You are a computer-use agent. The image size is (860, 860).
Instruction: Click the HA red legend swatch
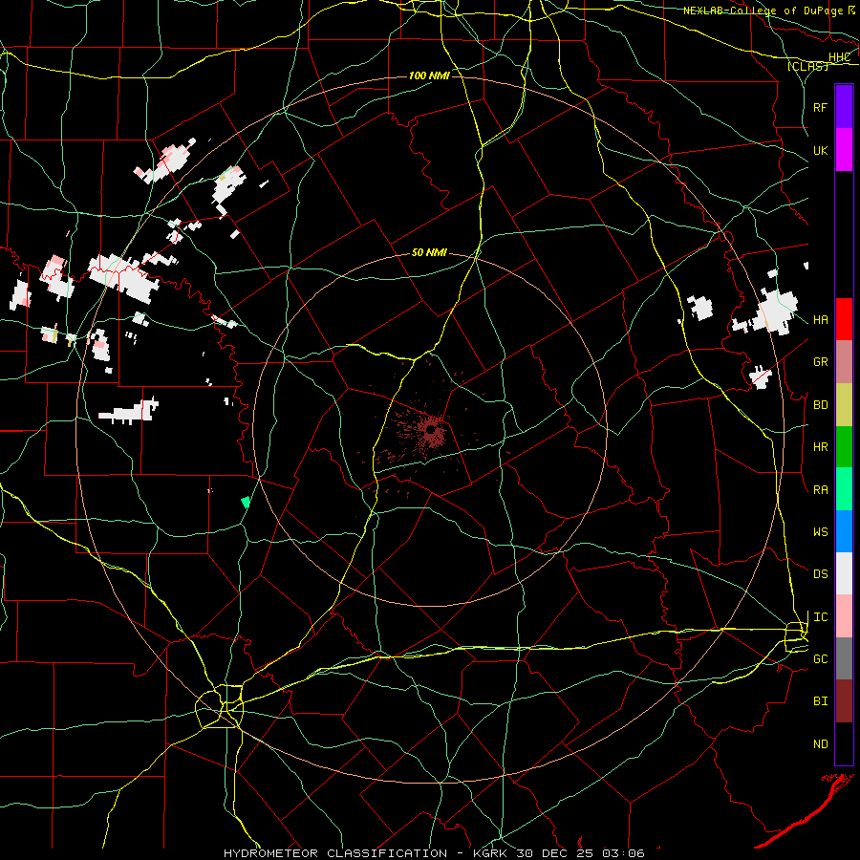pyautogui.click(x=844, y=319)
